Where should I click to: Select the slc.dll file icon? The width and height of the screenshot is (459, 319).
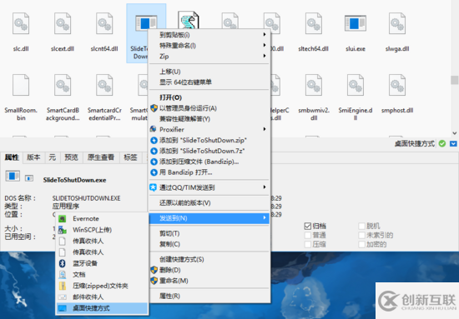tap(21, 23)
